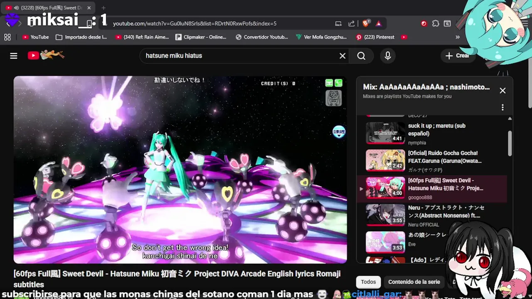Click the cast/screen icon in address bar
Image resolution: width=532 pixels, height=299 pixels.
pyautogui.click(x=338, y=24)
